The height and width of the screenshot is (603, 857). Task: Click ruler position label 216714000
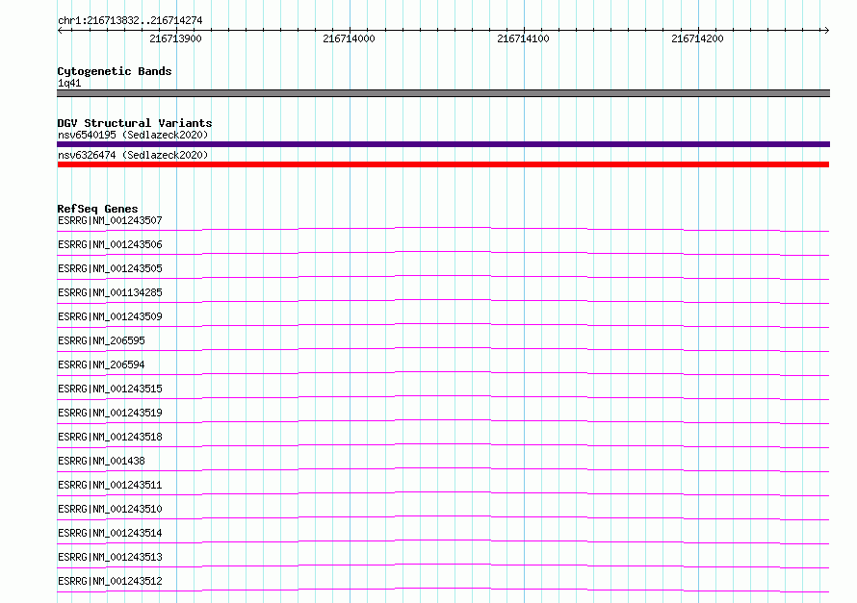click(349, 38)
